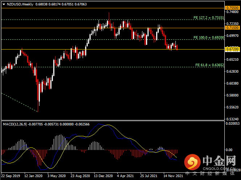Select the 4 Apr 2021 date label
Screen dimensions: 241x180
125,176
